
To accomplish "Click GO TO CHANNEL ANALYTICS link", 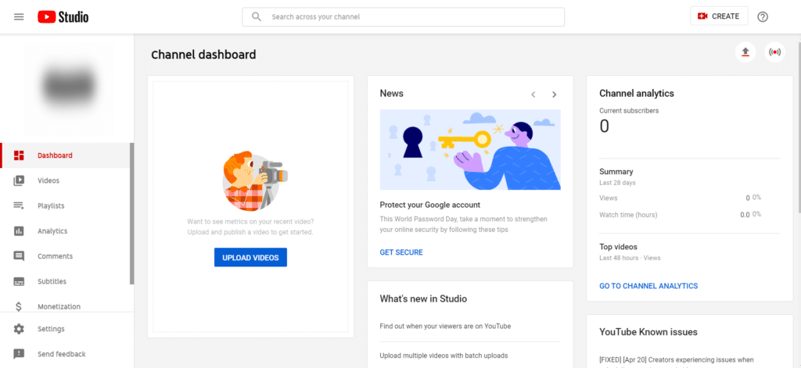I will point(648,286).
